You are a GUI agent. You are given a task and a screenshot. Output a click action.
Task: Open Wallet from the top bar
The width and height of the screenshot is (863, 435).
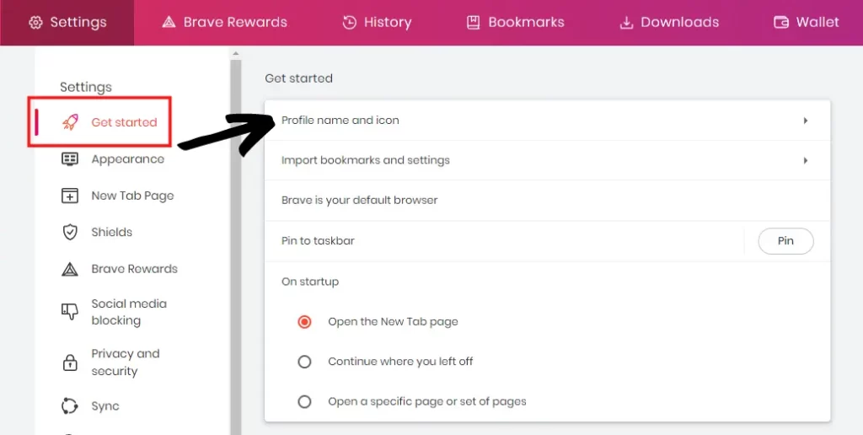click(807, 23)
